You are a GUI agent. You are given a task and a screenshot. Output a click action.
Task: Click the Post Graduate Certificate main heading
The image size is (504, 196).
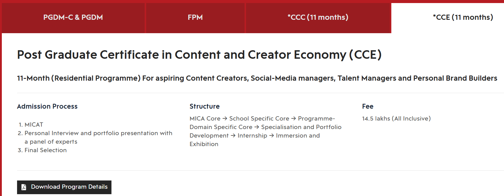click(x=199, y=55)
